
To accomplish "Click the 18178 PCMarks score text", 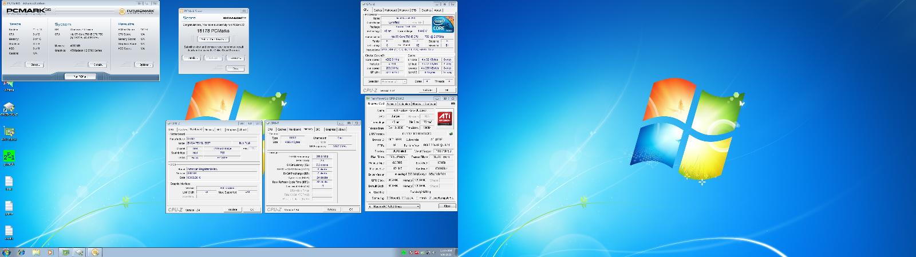I will coord(213,31).
